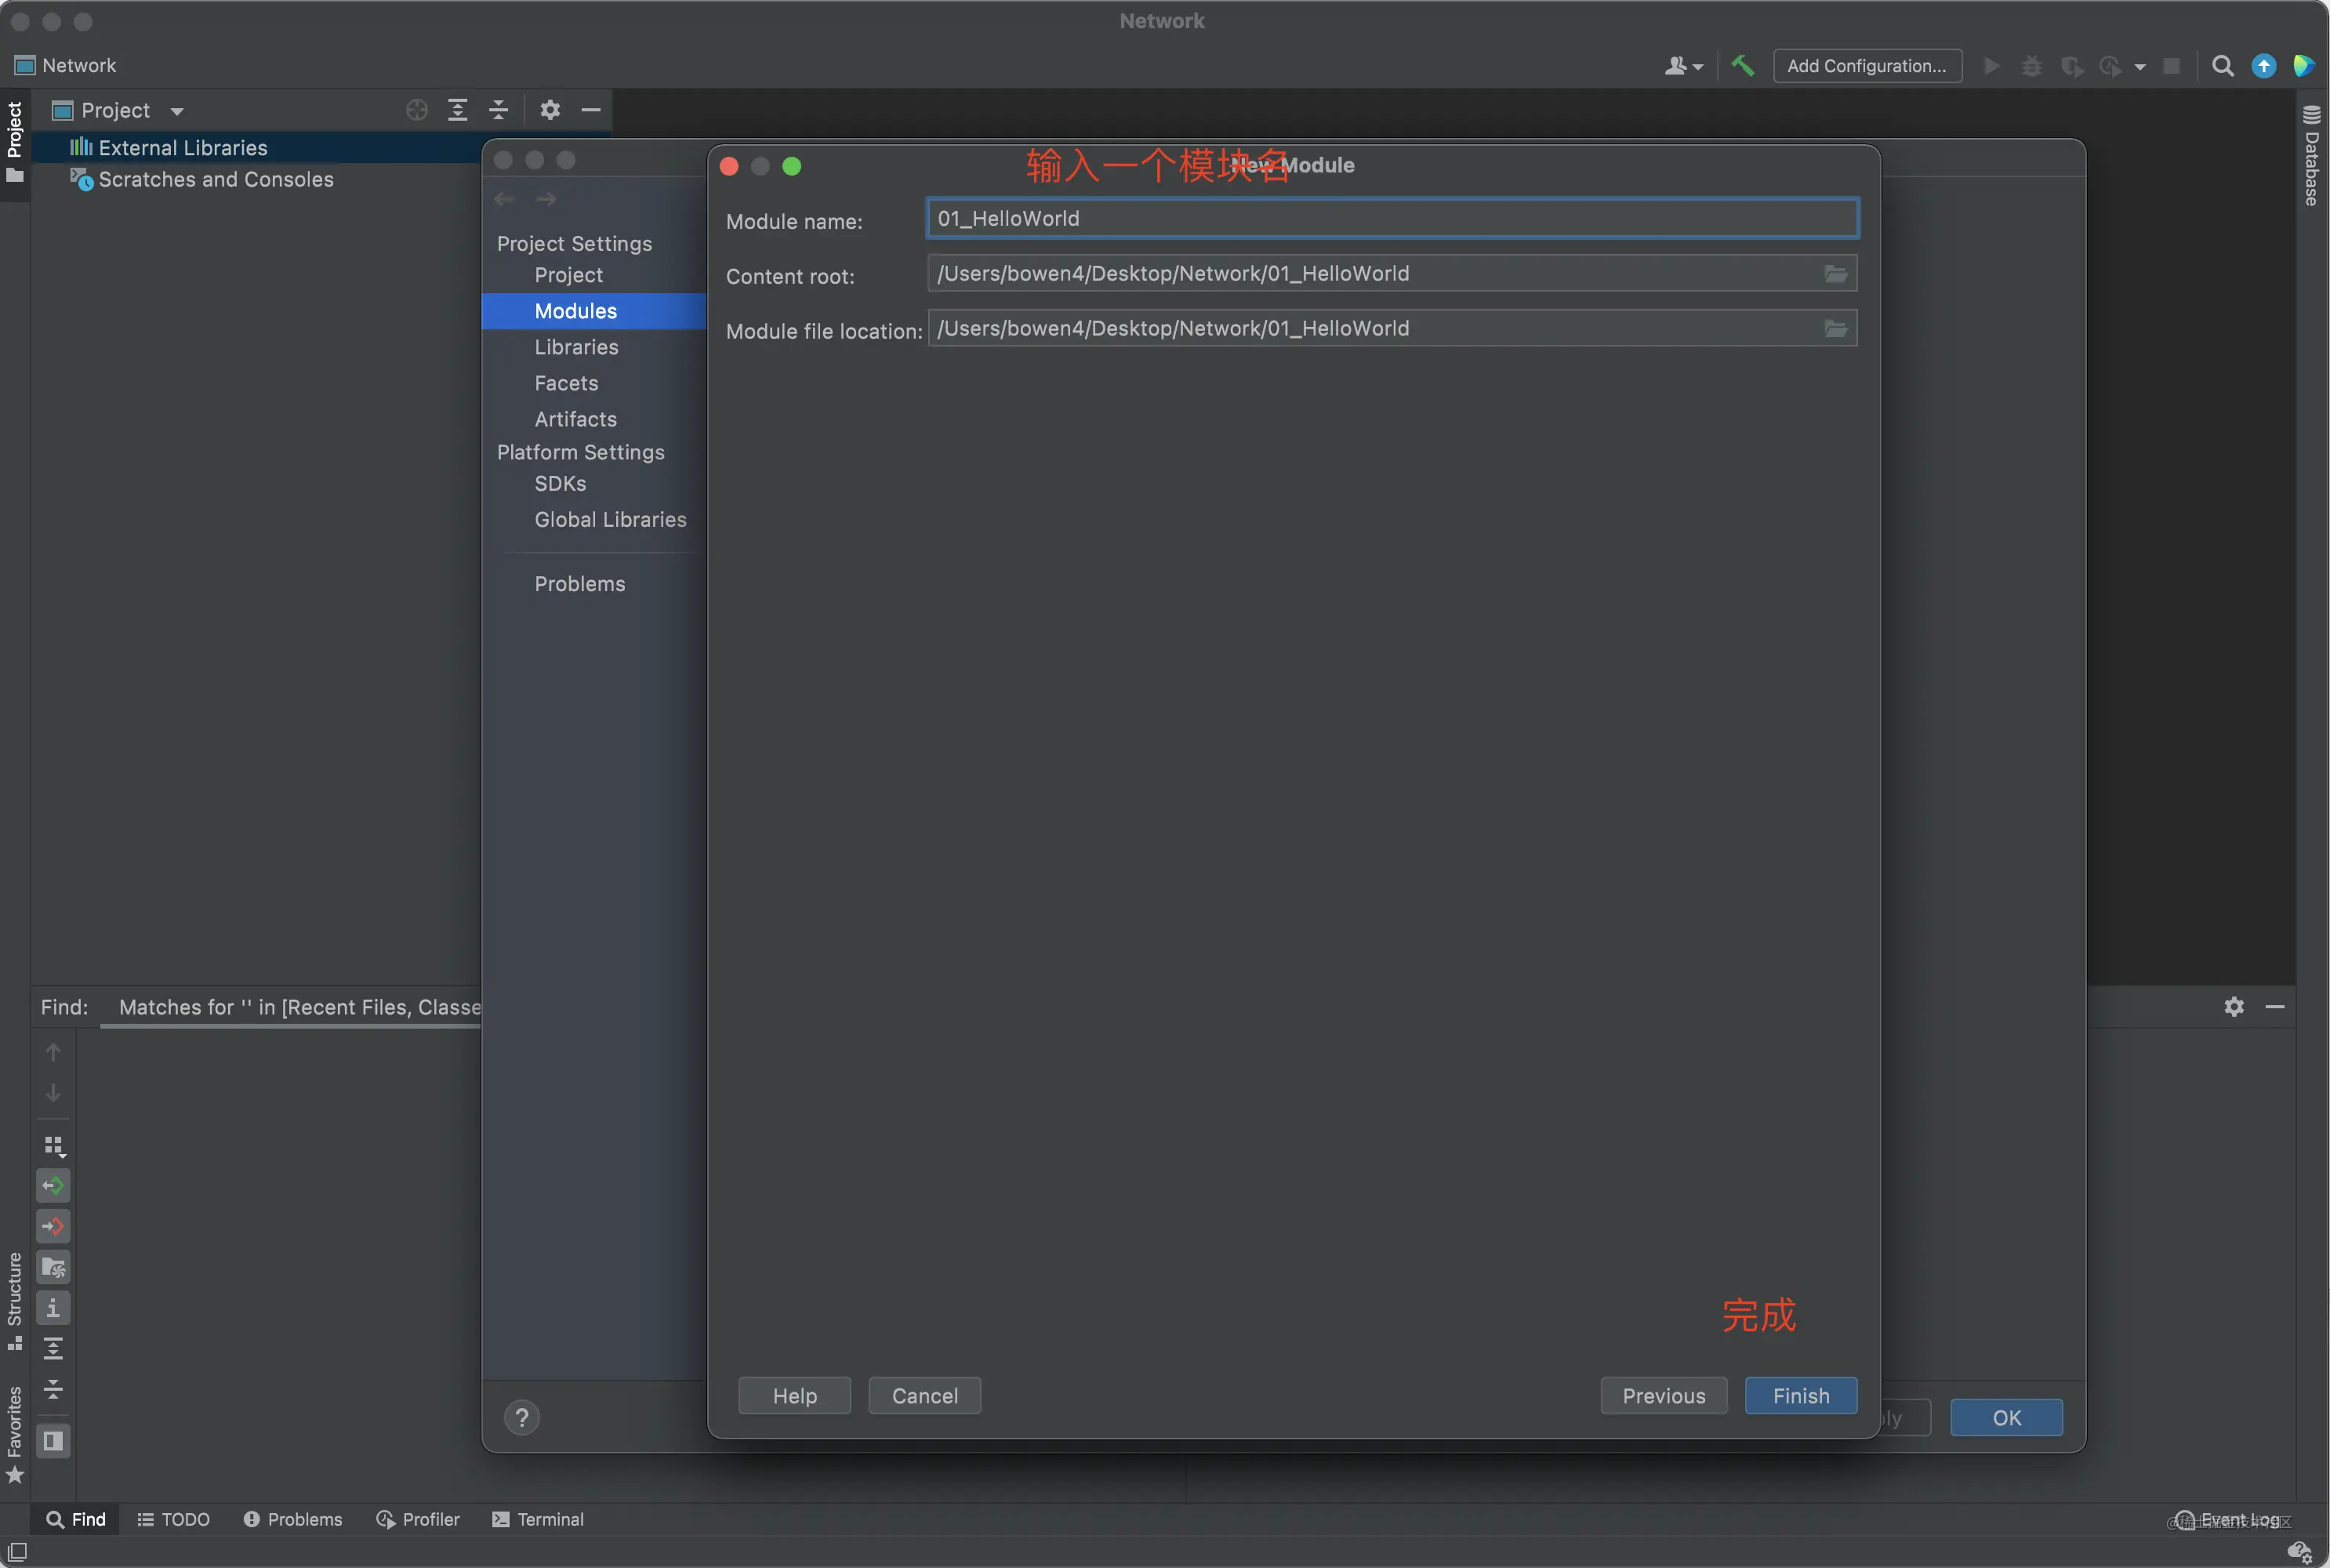Viewport: 2330px width, 1568px height.
Task: Select Libraries in Project Structure sidebar
Action: point(576,347)
